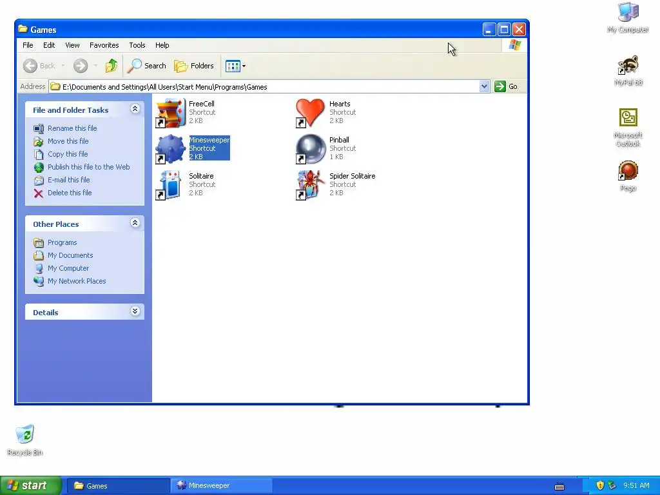This screenshot has width=660, height=495.
Task: Open the Edit menu
Action: pyautogui.click(x=49, y=45)
